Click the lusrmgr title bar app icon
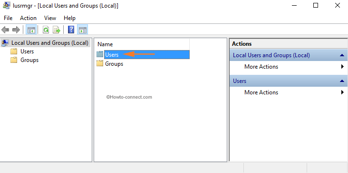The height and width of the screenshot is (173, 348). click(x=6, y=5)
